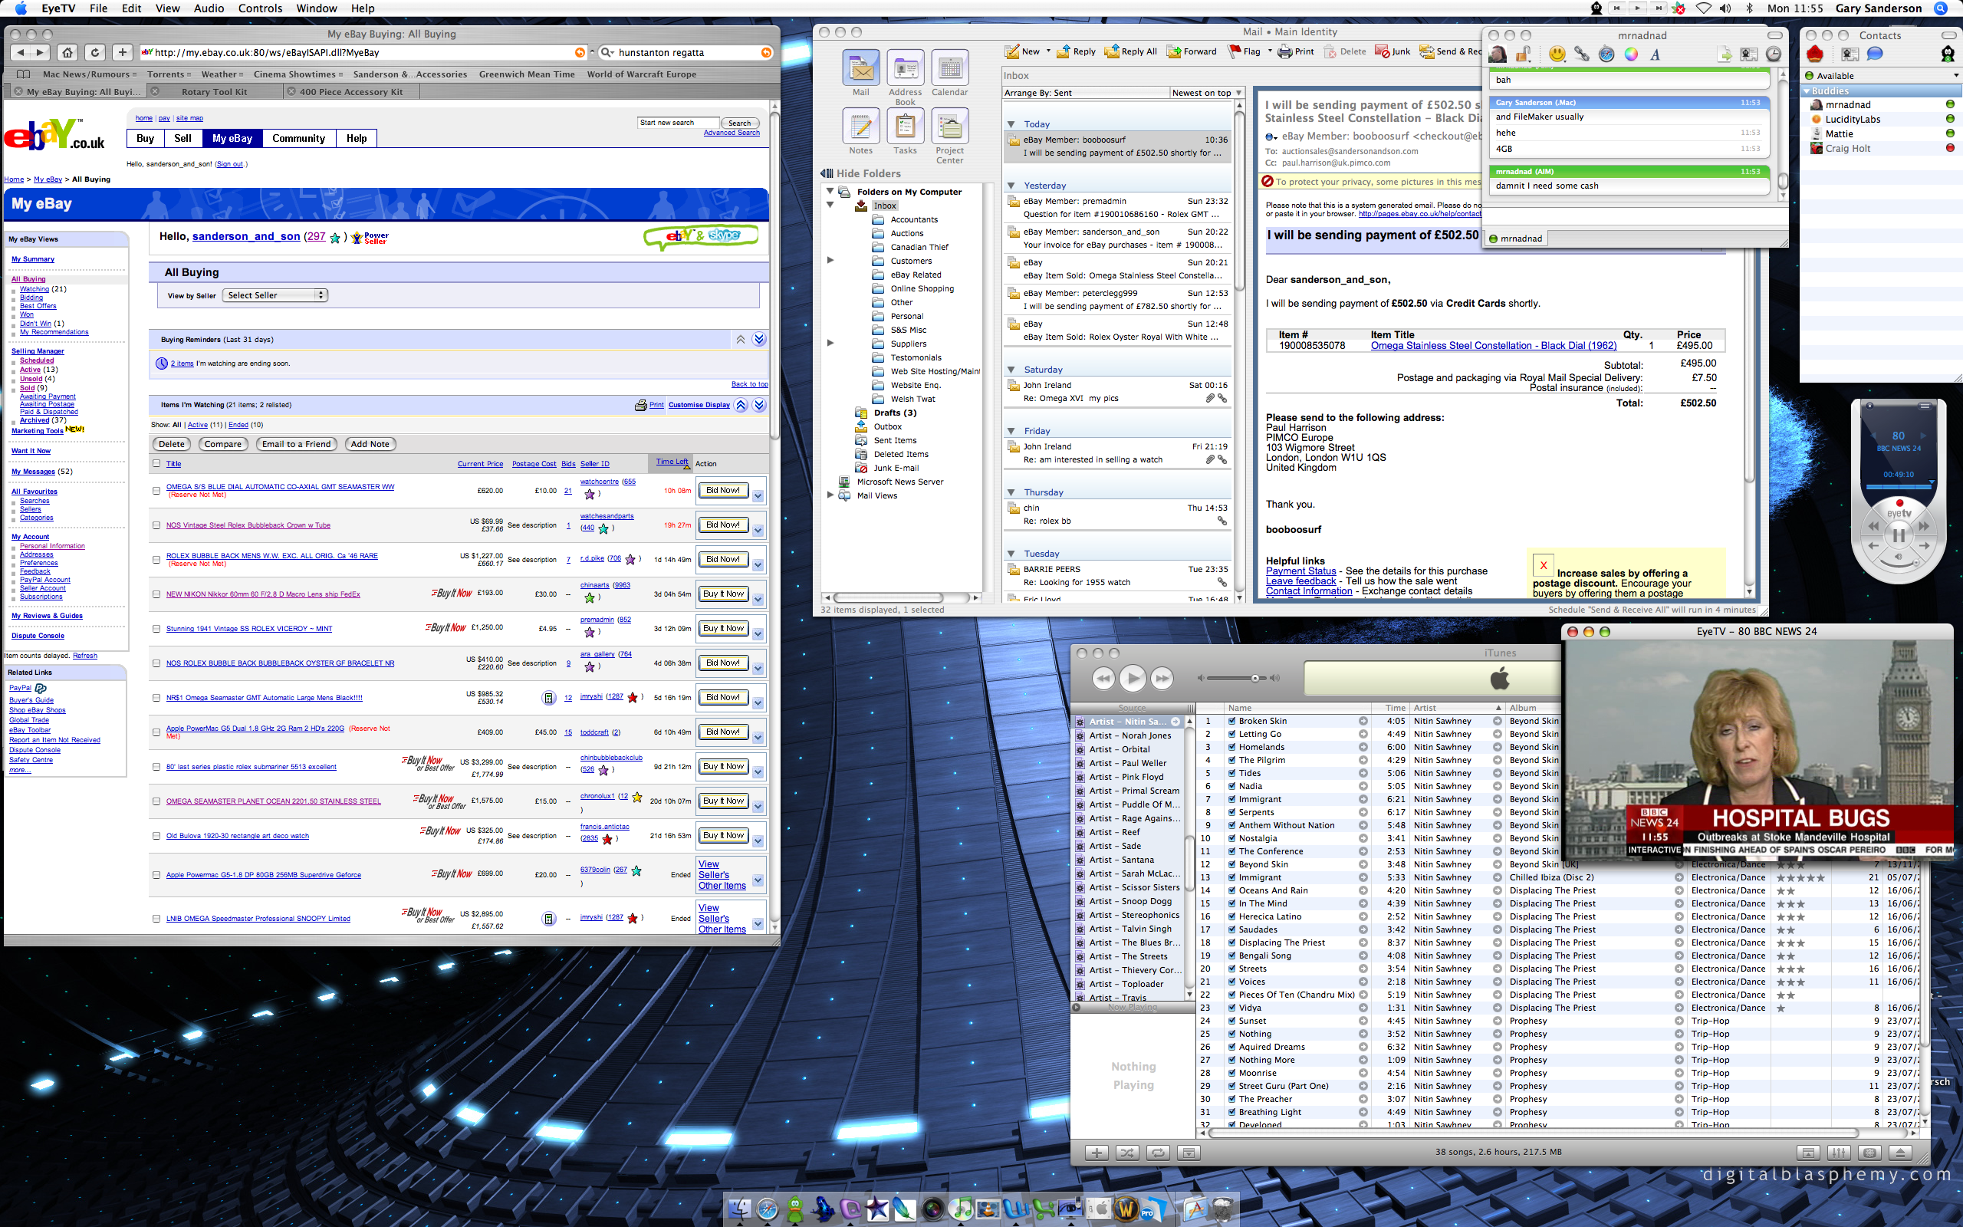Click EyeTV remote playback progress bar
Image resolution: width=1963 pixels, height=1227 pixels.
pos(1898,486)
